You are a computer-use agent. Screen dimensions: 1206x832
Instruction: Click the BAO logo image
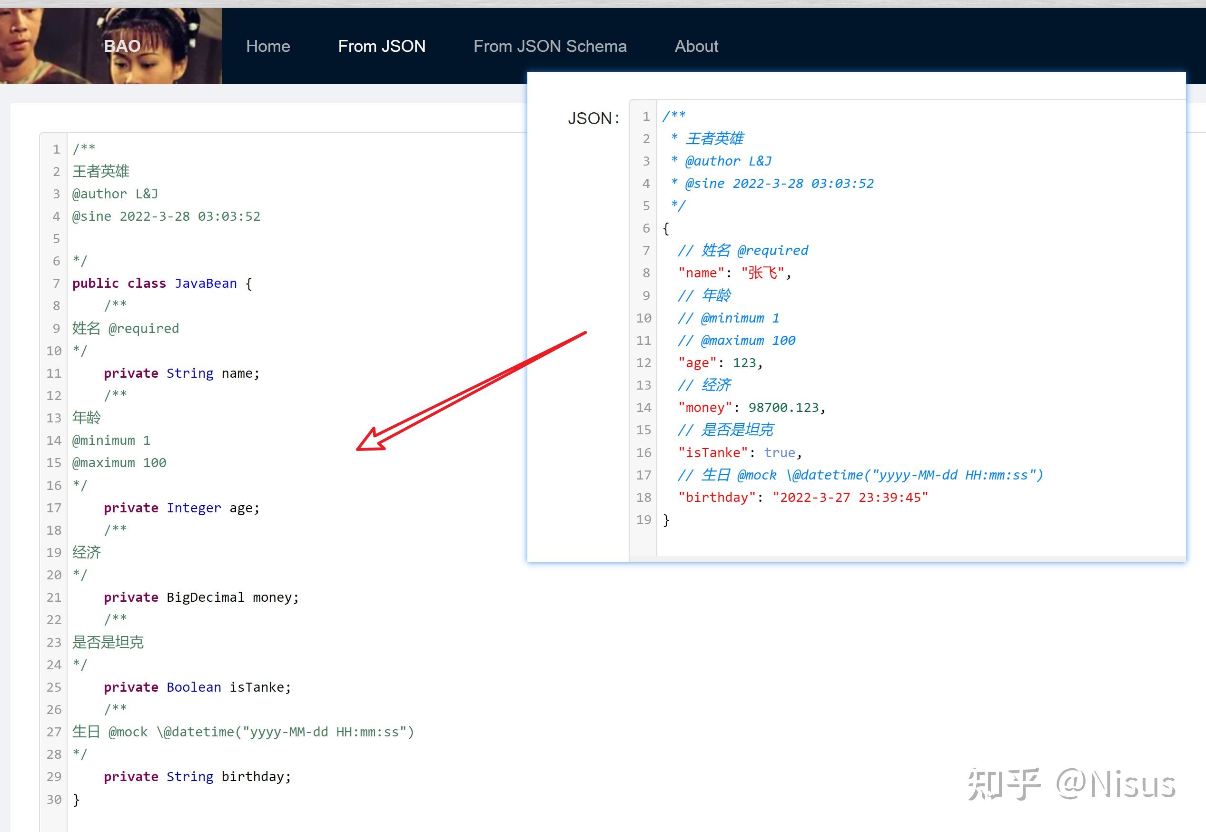point(111,46)
